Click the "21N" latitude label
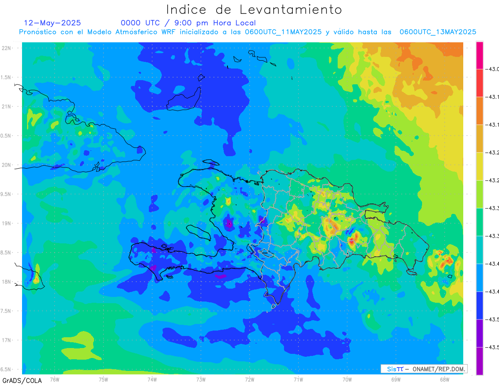This screenshot has width=499, height=385. coord(6,106)
